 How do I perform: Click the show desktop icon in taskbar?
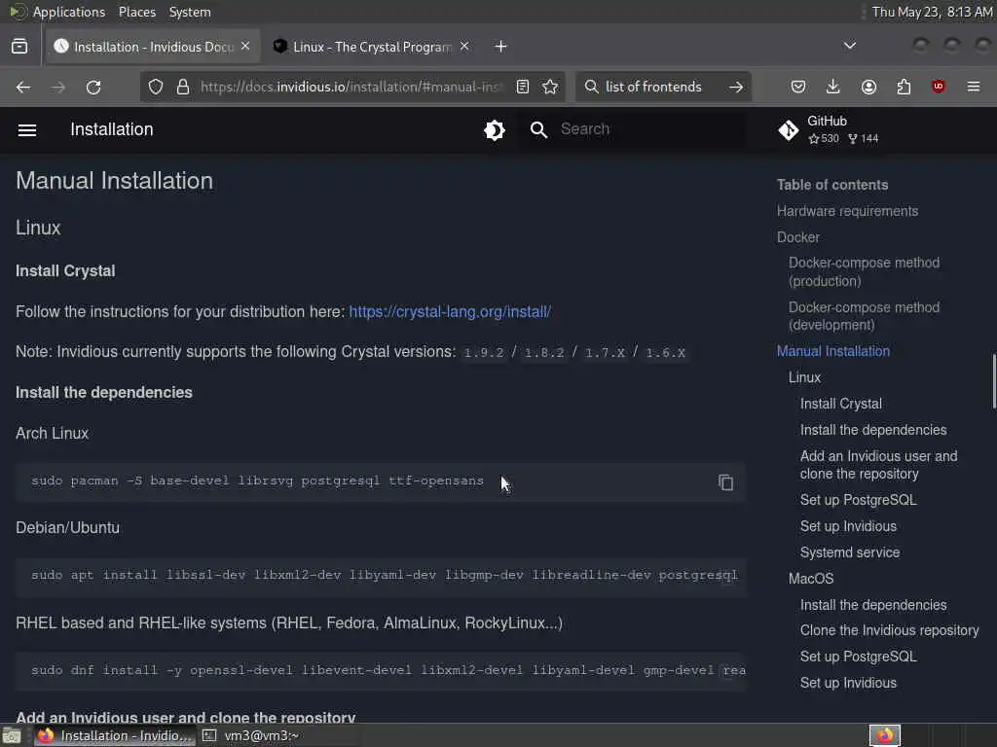pos(12,735)
